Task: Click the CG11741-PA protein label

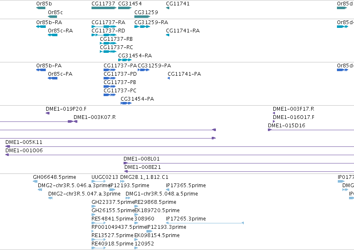Action: pos(184,74)
